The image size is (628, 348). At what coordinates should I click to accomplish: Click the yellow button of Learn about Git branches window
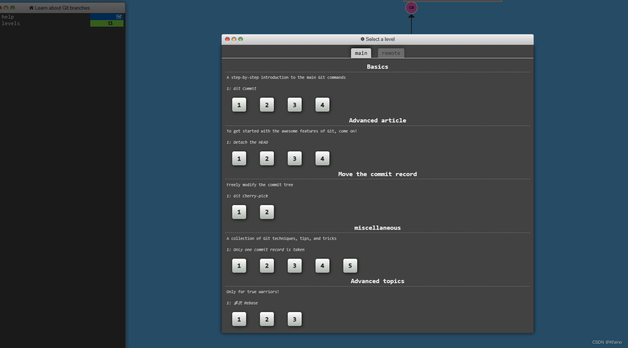point(6,8)
